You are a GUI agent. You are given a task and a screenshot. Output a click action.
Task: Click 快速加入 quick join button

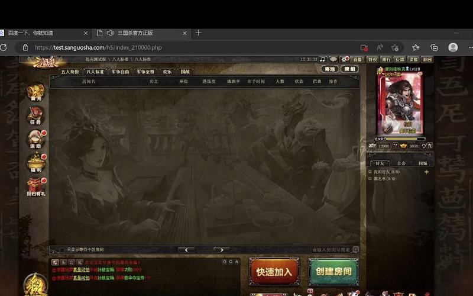pyautogui.click(x=274, y=272)
